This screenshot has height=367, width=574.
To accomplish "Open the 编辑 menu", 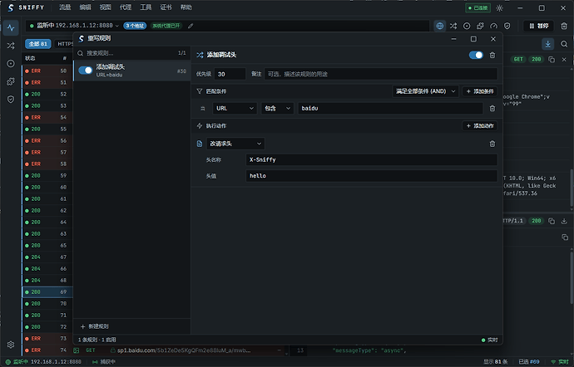I will click(x=86, y=7).
